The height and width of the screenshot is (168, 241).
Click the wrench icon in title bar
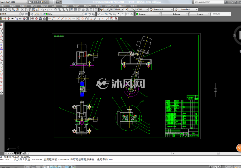click(232, 2)
